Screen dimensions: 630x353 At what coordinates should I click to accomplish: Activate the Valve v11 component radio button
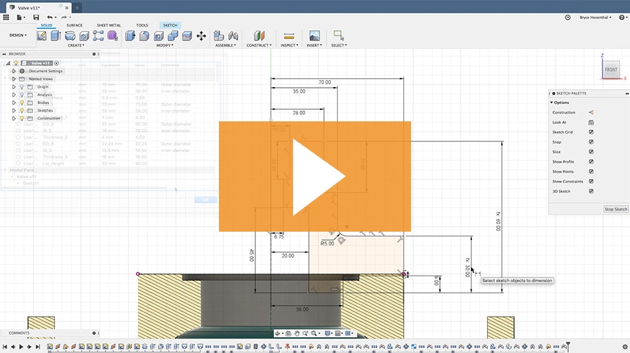pos(57,63)
